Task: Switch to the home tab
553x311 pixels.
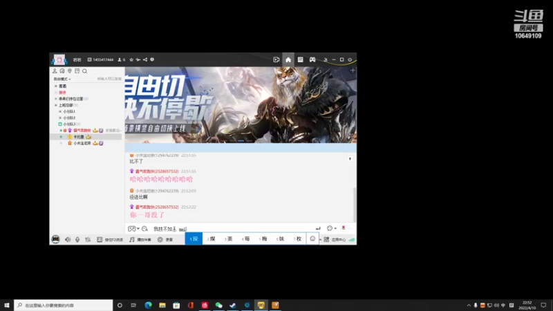Action: 288,59
